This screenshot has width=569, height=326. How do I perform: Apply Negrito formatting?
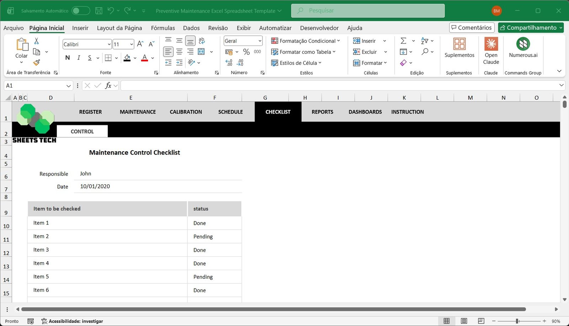pos(67,57)
